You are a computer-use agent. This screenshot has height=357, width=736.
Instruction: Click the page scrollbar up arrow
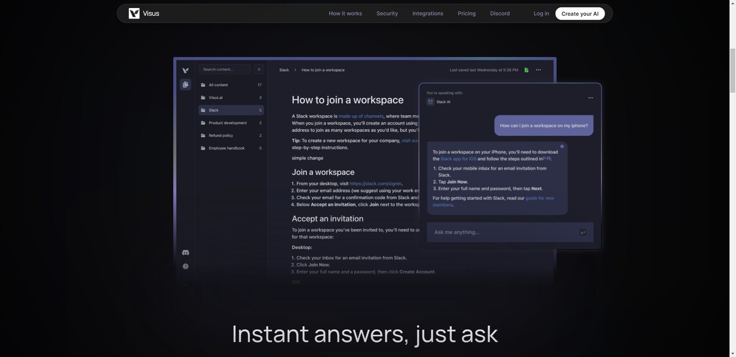pyautogui.click(x=733, y=3)
